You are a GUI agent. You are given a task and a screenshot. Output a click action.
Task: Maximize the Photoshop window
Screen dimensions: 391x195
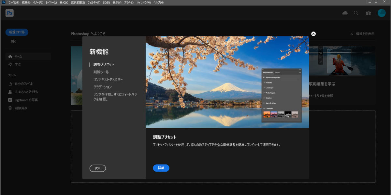click(376, 2)
